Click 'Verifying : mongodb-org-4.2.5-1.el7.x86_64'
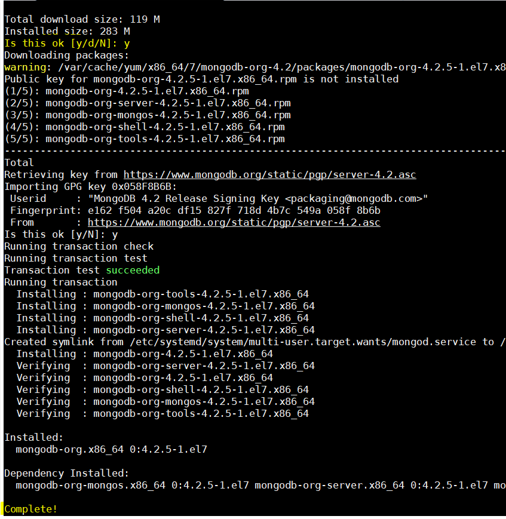This screenshot has width=506, height=519. (x=145, y=377)
